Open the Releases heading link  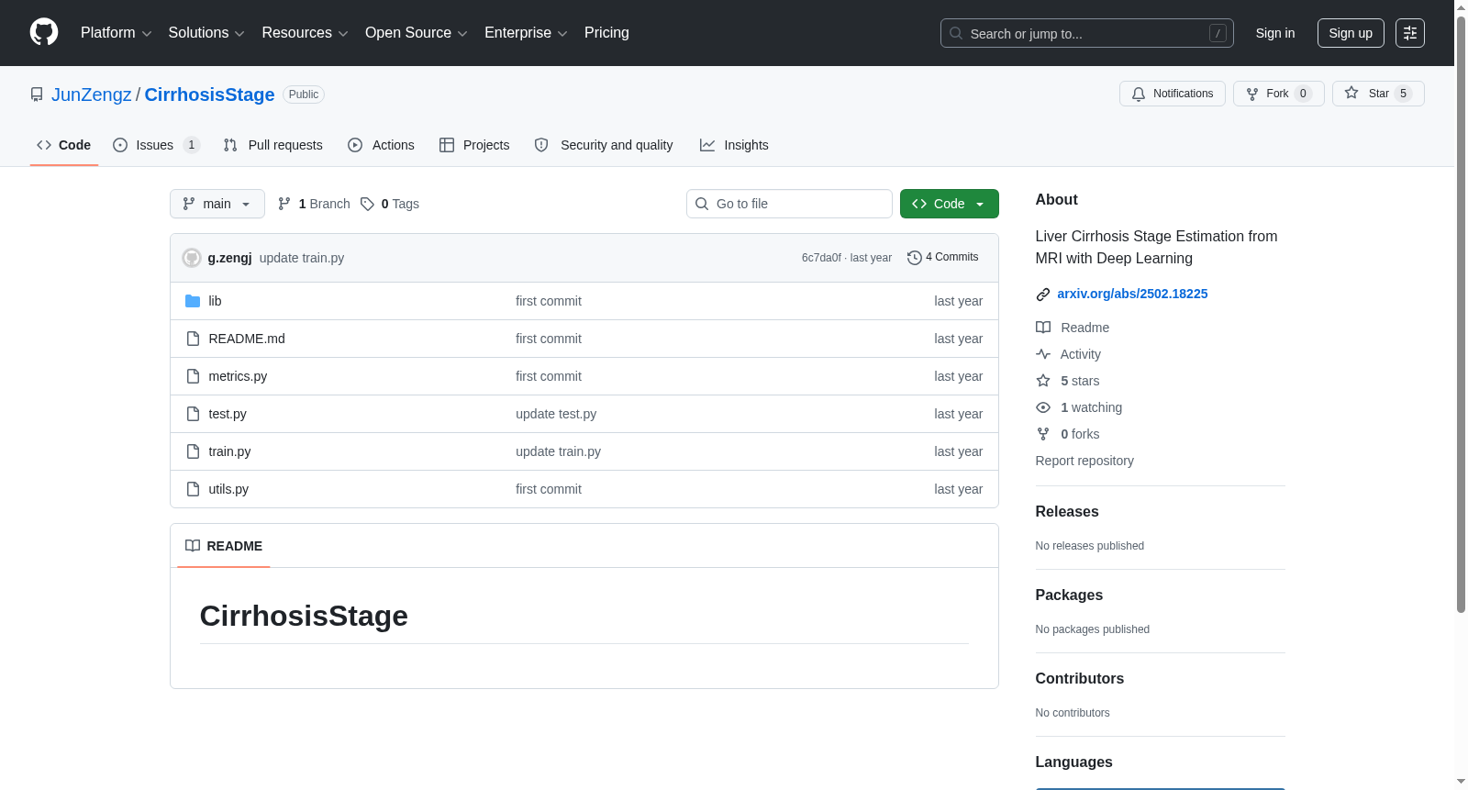tap(1067, 512)
